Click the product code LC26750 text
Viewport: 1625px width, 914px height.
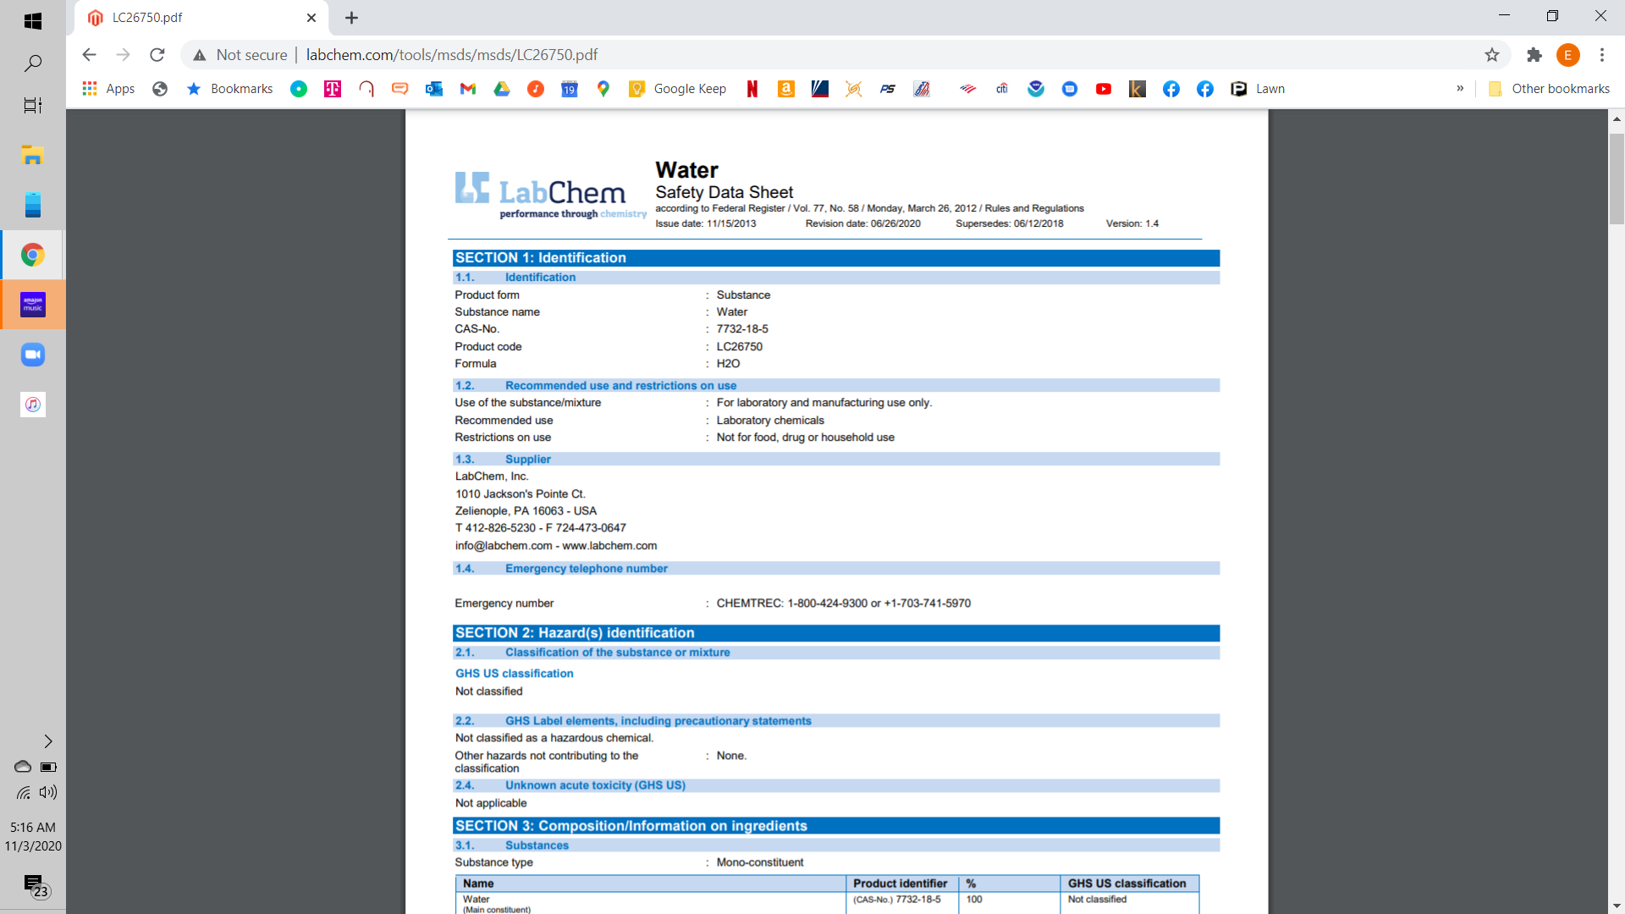click(x=740, y=347)
